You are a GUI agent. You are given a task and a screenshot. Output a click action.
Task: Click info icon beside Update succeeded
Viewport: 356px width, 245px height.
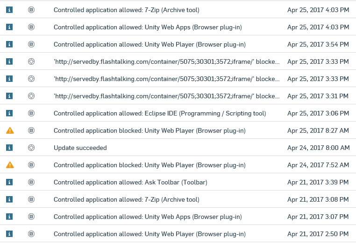[x=9, y=148]
